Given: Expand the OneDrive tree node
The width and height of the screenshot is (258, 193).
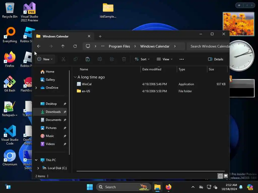Looking at the screenshot, I should 36,88.
